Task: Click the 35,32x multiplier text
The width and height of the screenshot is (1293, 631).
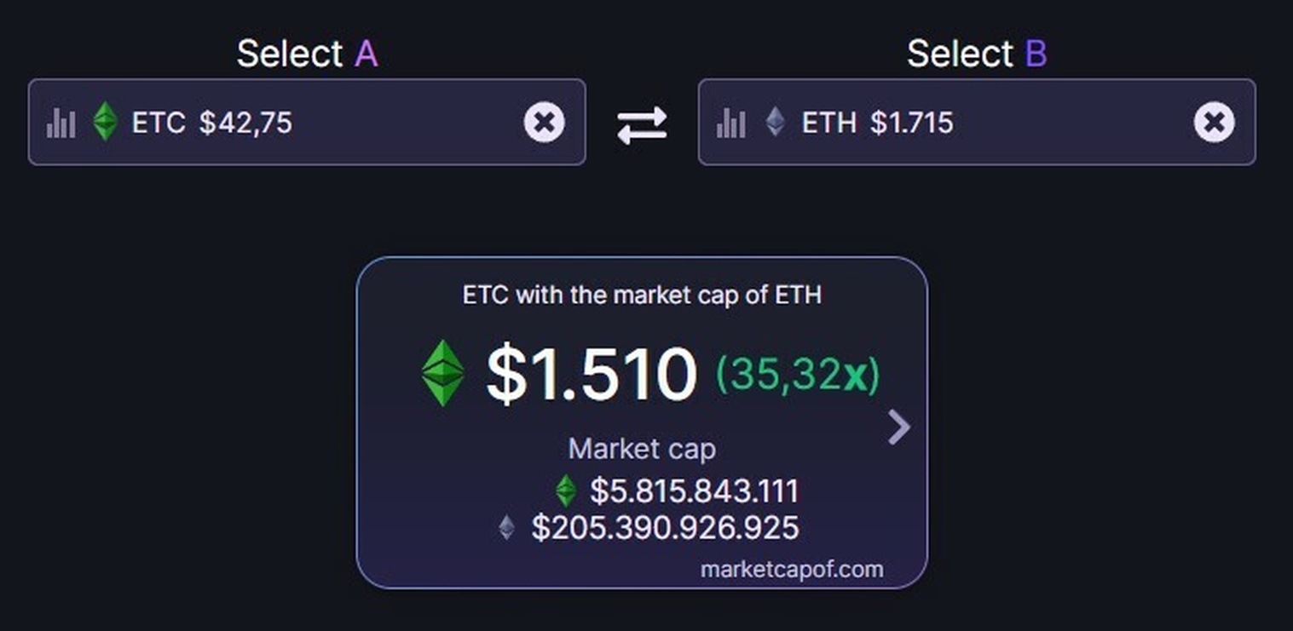Action: click(797, 375)
